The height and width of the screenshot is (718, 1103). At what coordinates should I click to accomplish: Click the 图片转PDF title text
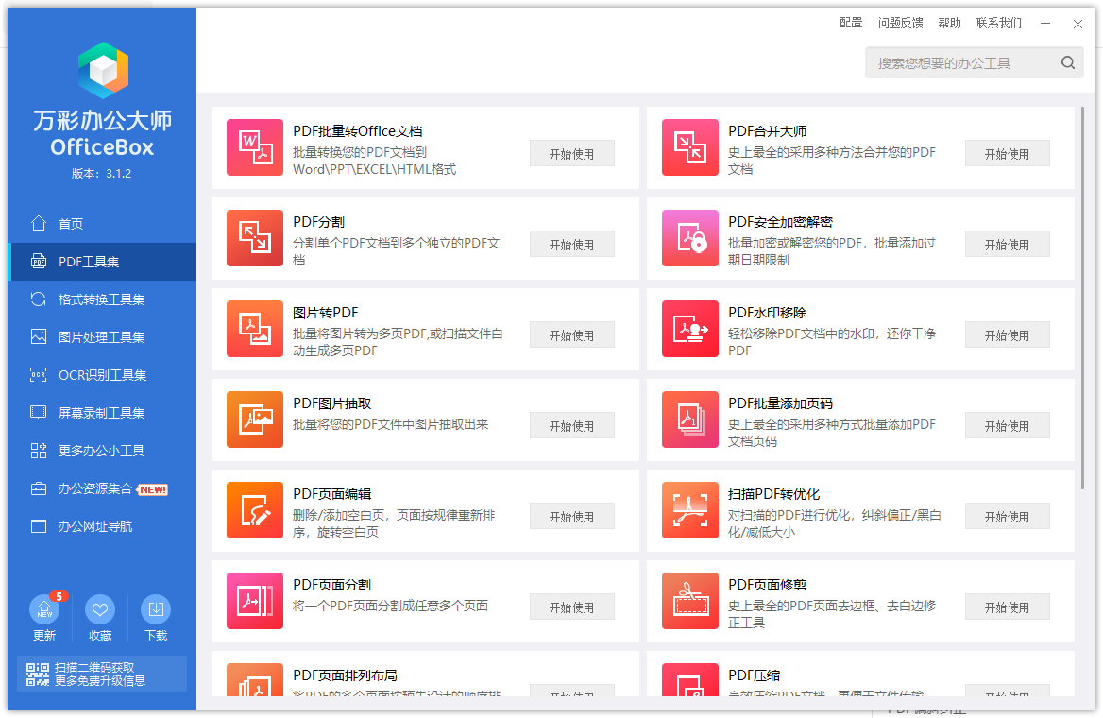click(x=326, y=313)
